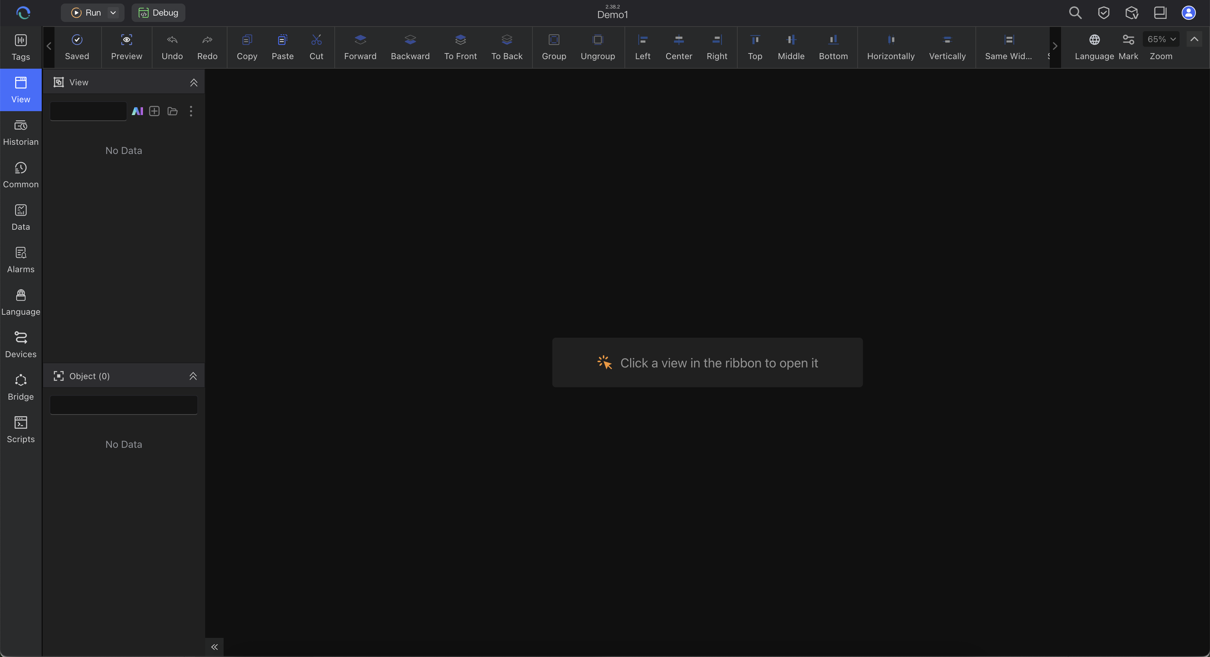Collapse the left panel with double-chevron

(214, 647)
